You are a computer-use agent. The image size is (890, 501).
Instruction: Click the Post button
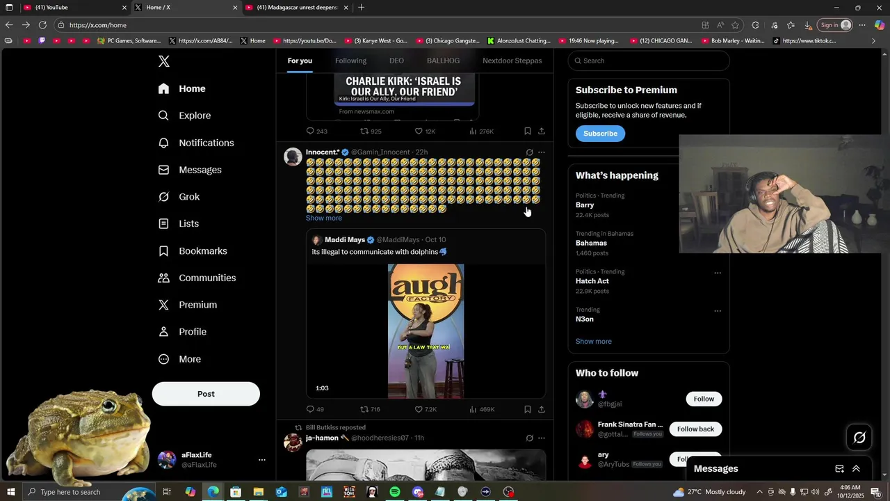click(206, 394)
